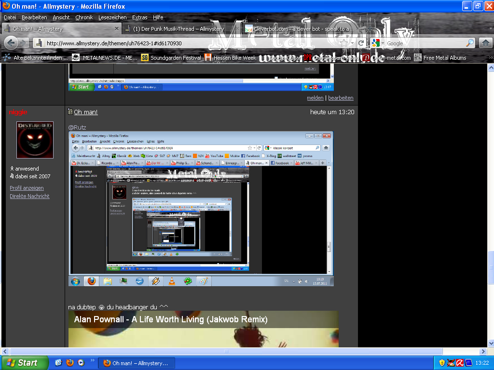Click the bearbeiten link

(341, 98)
